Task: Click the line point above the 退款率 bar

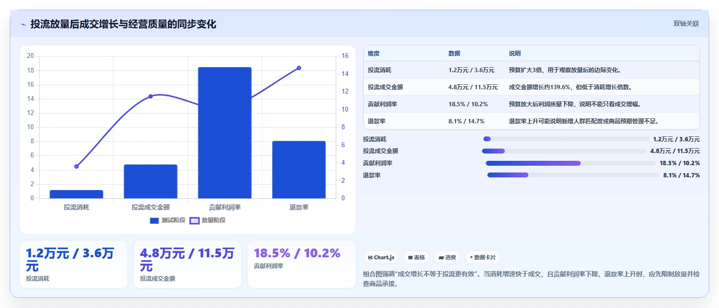Action: [299, 68]
